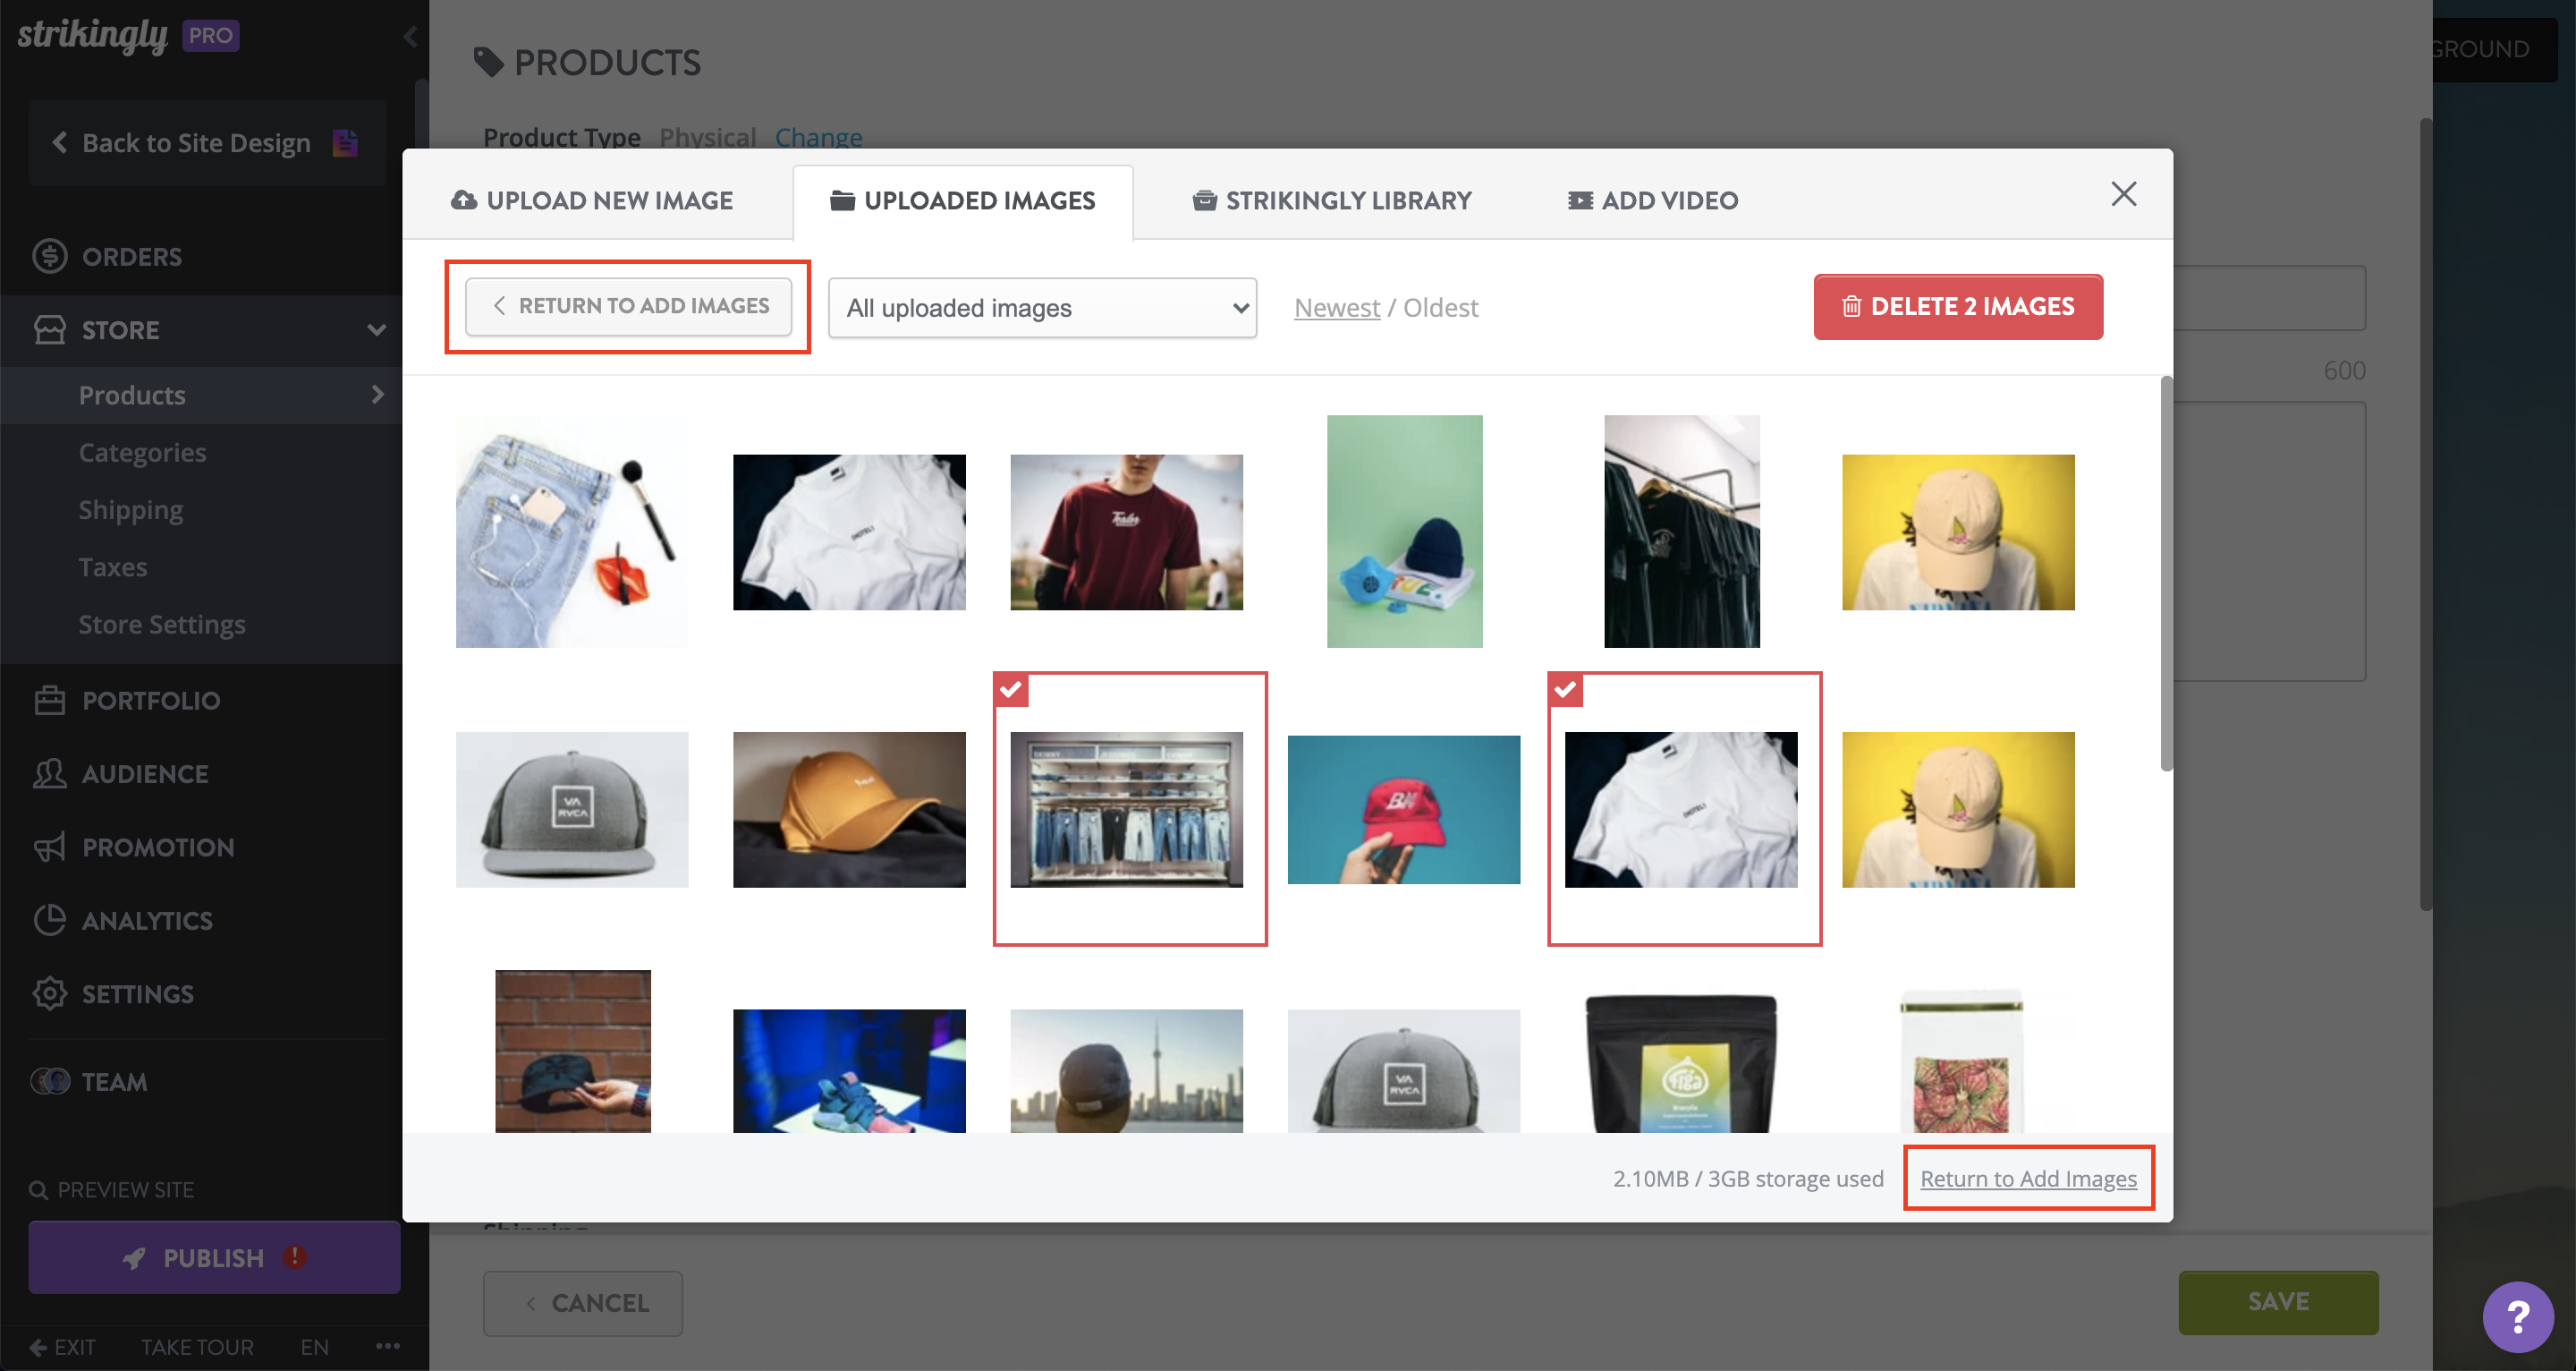
Task: Select the tan orange cap image
Action: pyautogui.click(x=849, y=810)
